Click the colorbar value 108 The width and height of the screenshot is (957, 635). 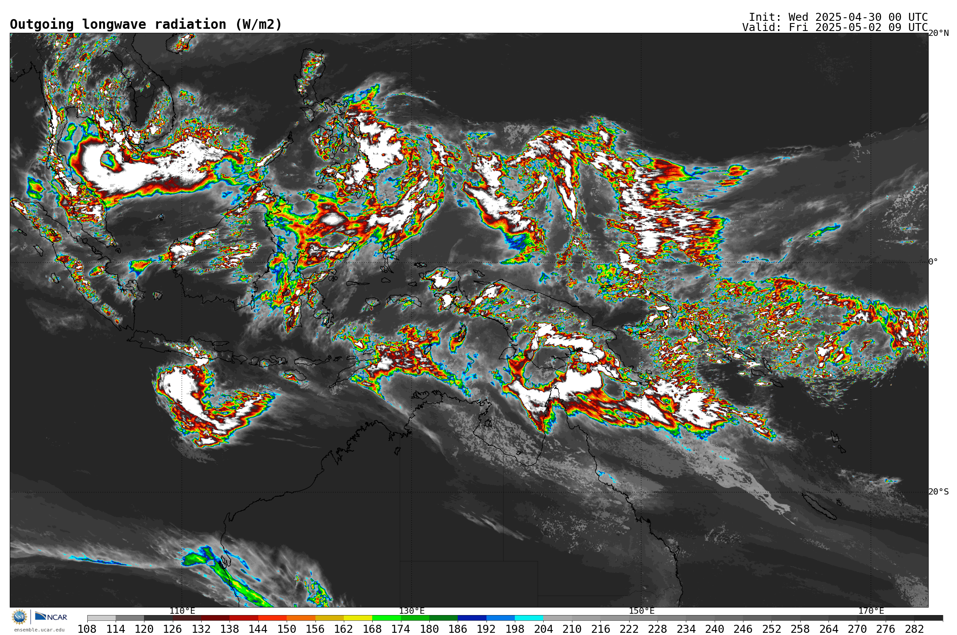(x=87, y=629)
